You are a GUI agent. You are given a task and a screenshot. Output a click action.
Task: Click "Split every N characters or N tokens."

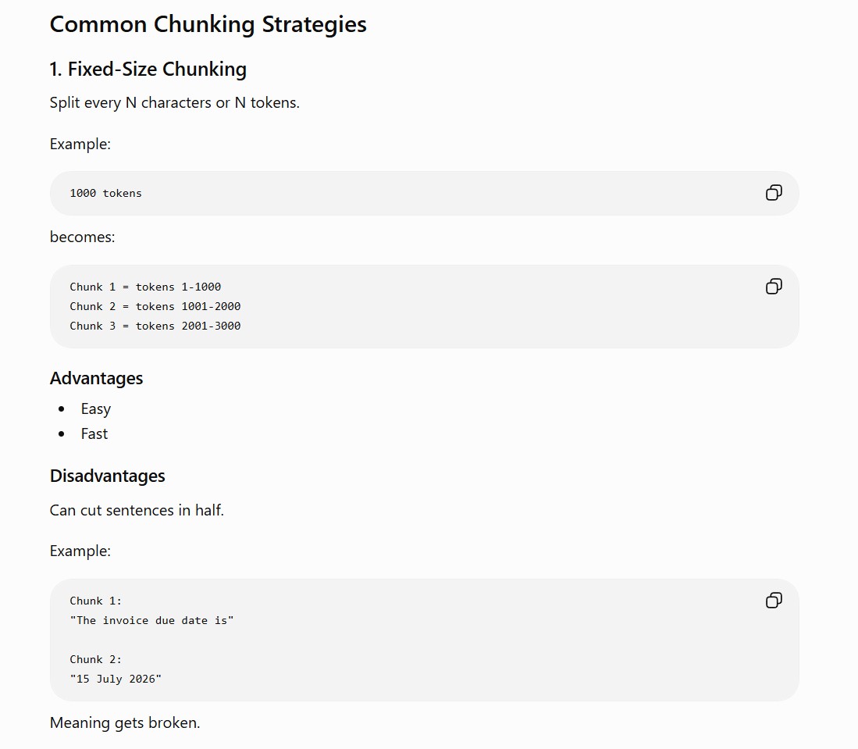pyautogui.click(x=175, y=103)
